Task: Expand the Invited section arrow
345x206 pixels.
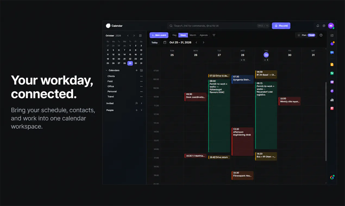Action: click(x=141, y=103)
